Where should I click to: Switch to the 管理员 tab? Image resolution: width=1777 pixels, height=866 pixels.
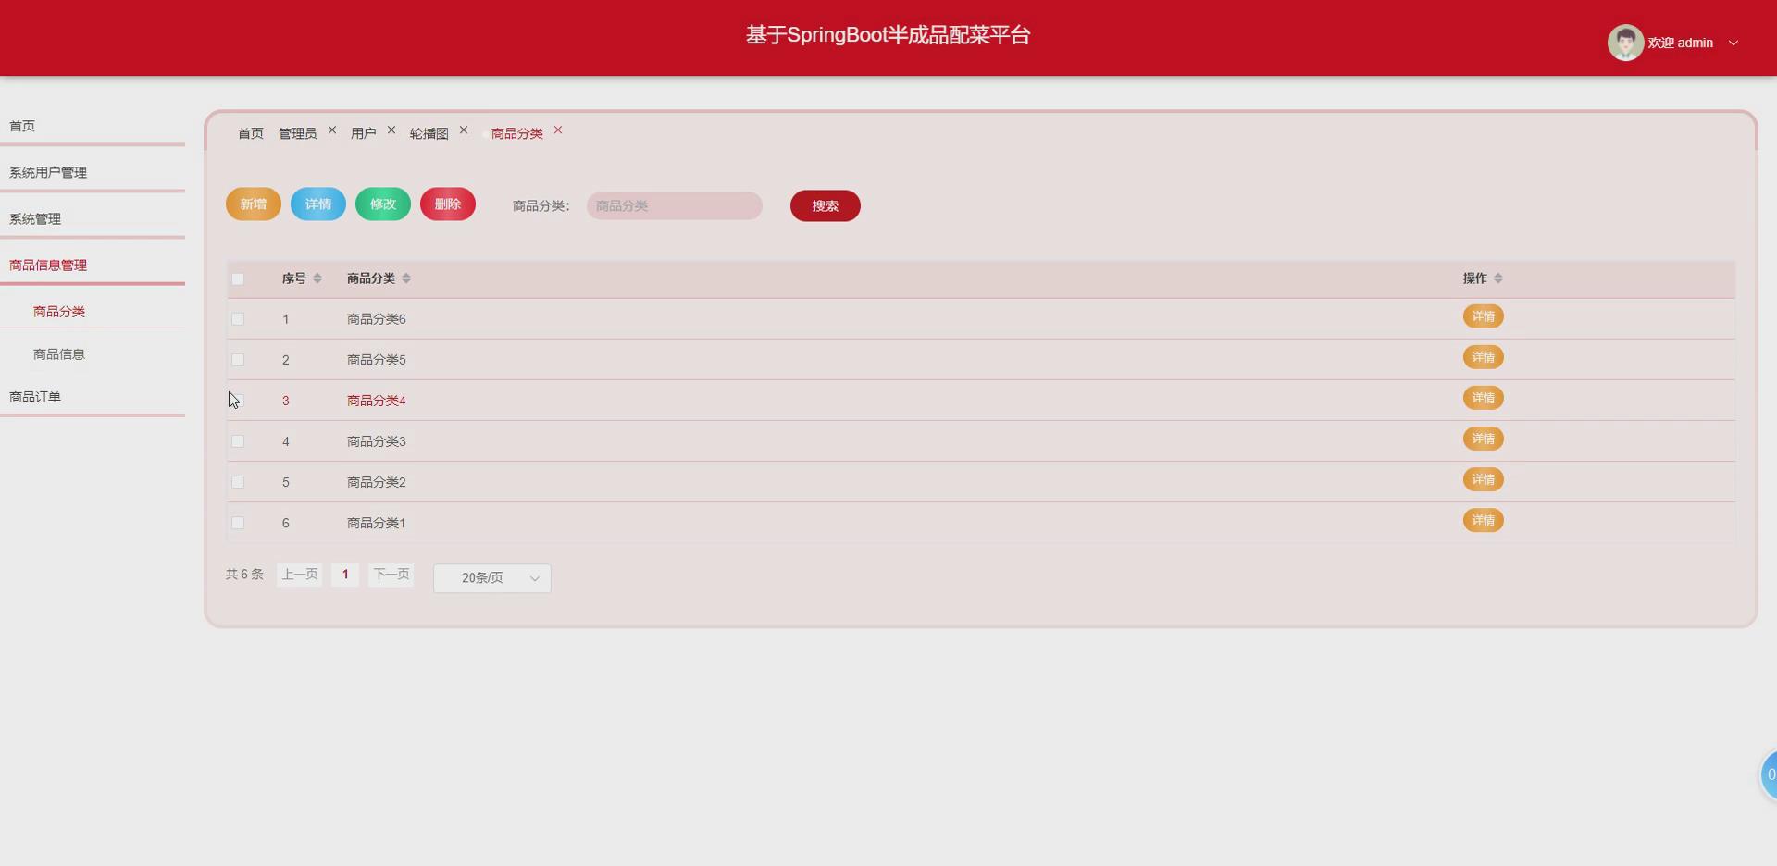tap(298, 133)
